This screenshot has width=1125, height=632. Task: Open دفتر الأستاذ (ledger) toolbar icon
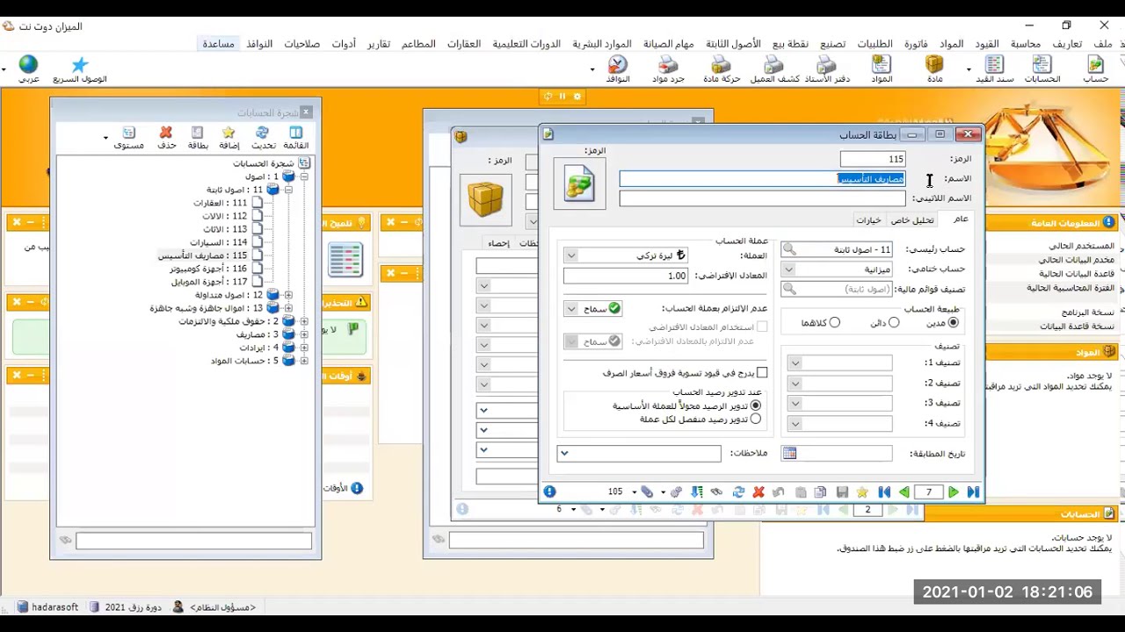827,69
